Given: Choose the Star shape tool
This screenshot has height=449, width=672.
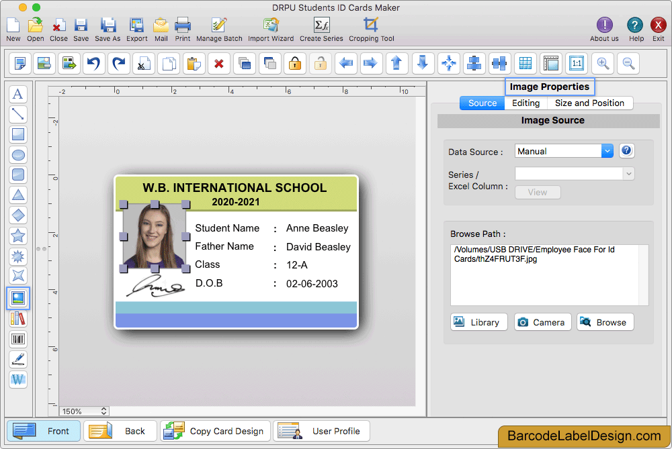Looking at the screenshot, I should point(18,236).
